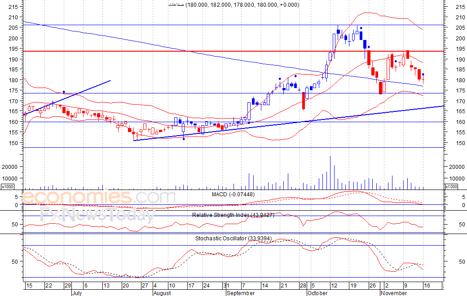Click the right x1000 volume scale badge
Screen dimensions: 467x296
[451, 186]
